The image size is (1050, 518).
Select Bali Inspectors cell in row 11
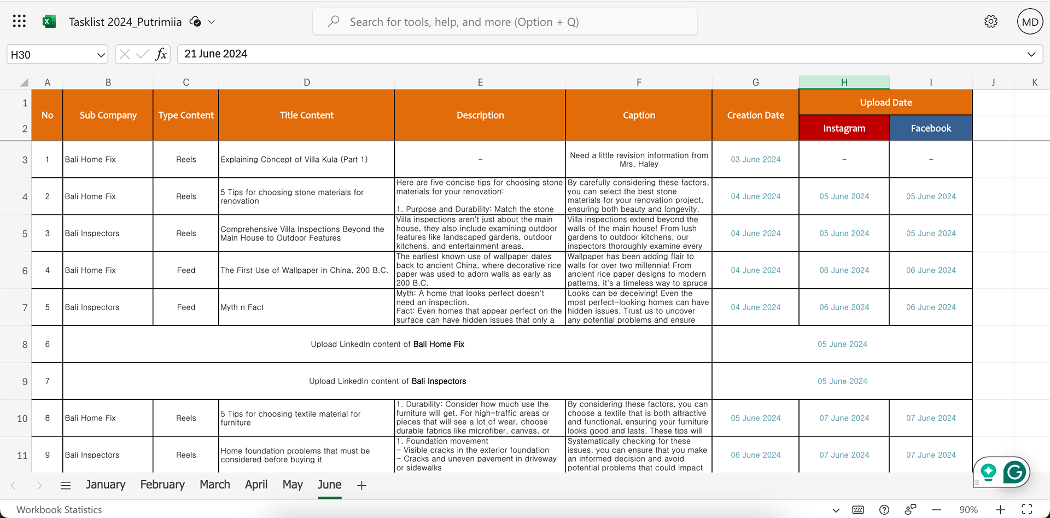108,455
